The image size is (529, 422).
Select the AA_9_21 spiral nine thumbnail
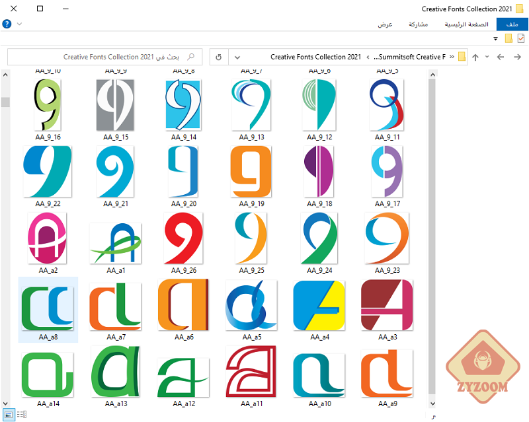click(115, 172)
